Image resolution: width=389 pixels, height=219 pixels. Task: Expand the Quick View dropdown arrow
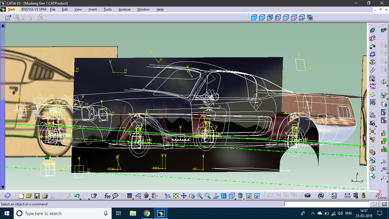coord(236,199)
